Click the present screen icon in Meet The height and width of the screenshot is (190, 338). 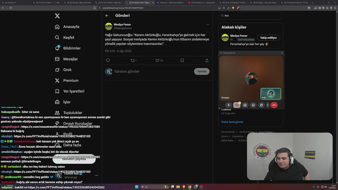[x=245, y=105]
